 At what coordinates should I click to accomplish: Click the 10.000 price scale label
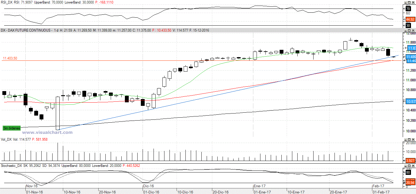[x=411, y=131]
